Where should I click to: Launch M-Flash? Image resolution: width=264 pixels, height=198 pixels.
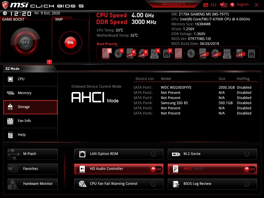(x=33, y=154)
